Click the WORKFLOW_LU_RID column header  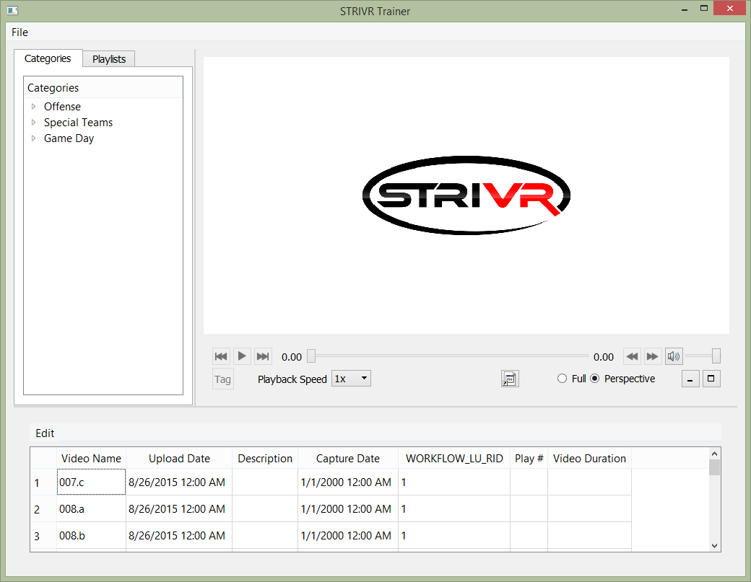pos(454,458)
